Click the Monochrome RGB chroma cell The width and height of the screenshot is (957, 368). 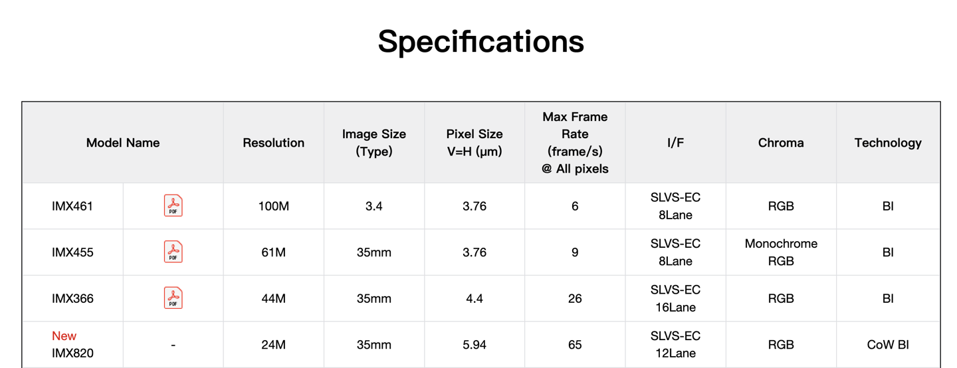[781, 252]
